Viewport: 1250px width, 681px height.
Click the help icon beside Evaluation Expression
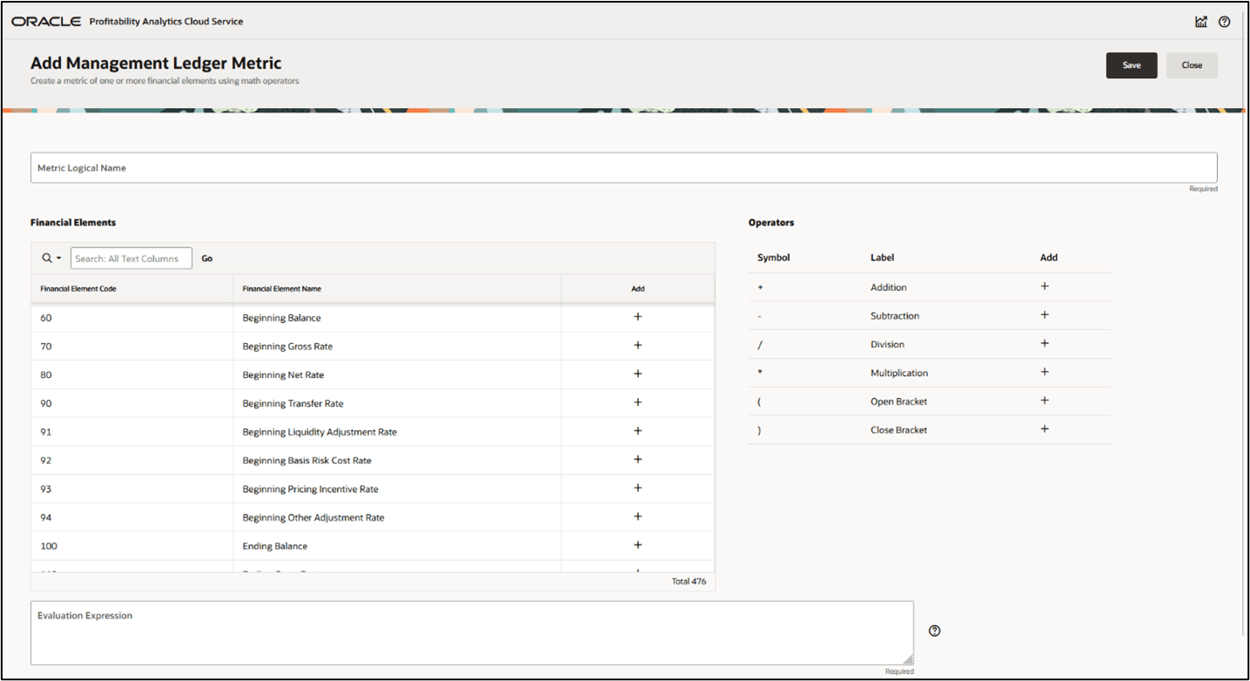click(x=934, y=630)
